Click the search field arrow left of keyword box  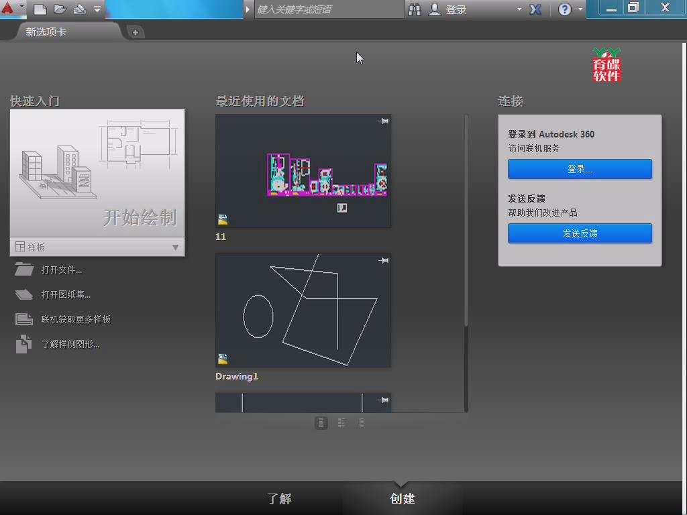[x=248, y=9]
